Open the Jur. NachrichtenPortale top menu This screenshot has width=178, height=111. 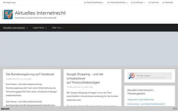(93, 2)
